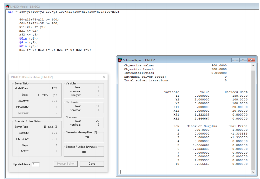This screenshot has height=179, width=260.
Task: Maximize the Solution Report window
Action: 242,60
